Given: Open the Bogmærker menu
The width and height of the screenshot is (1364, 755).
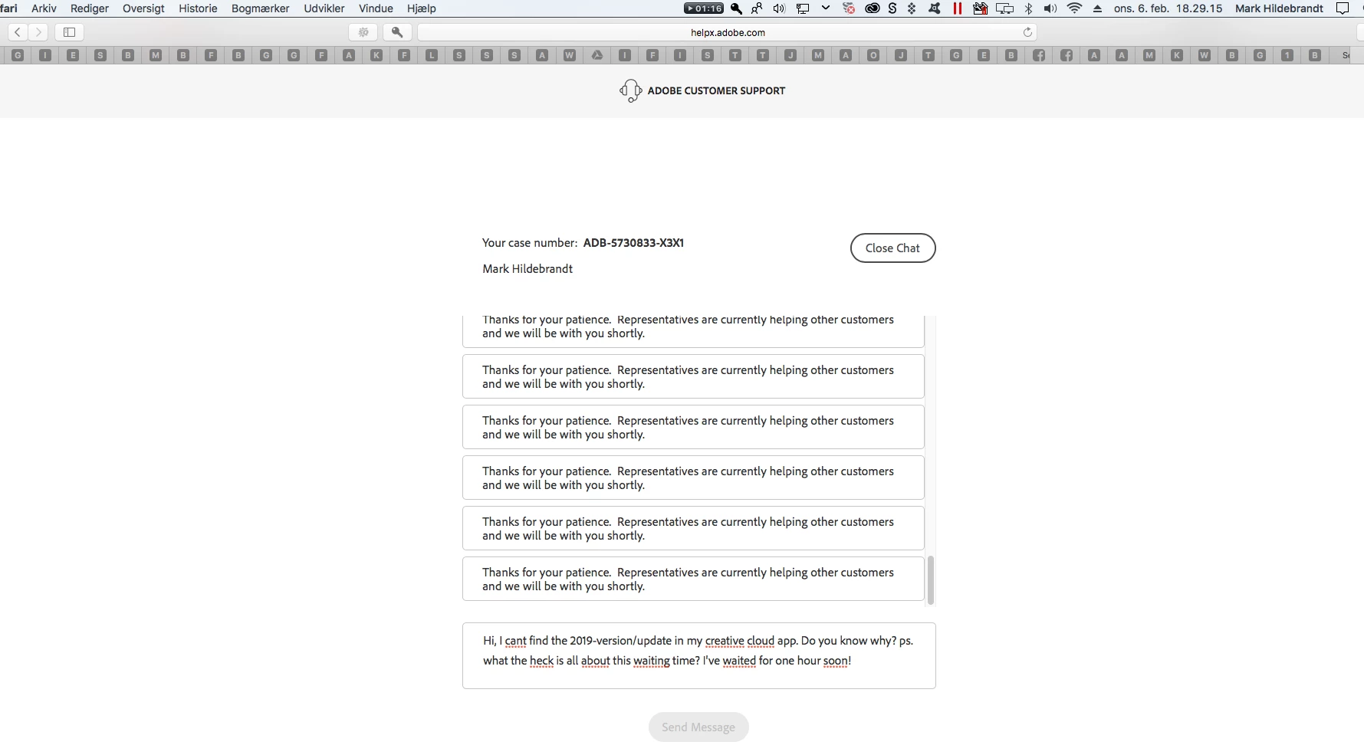Looking at the screenshot, I should [261, 8].
